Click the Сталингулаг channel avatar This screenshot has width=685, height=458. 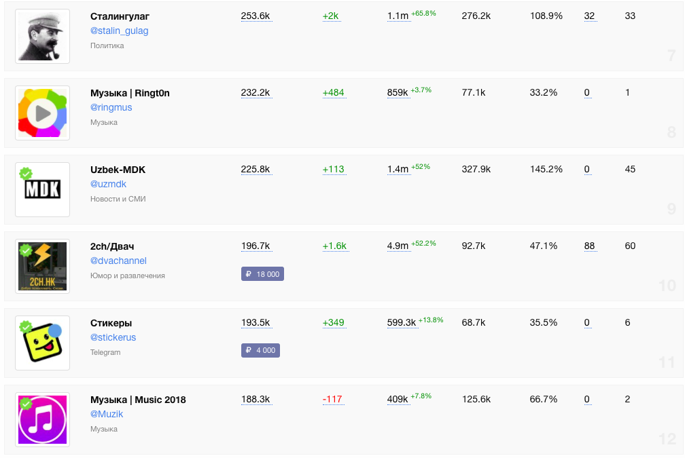pyautogui.click(x=42, y=36)
